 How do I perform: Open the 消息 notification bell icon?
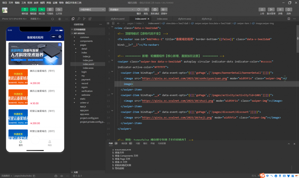[x=288, y=10]
